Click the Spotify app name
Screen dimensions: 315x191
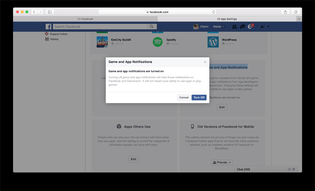coord(171,40)
